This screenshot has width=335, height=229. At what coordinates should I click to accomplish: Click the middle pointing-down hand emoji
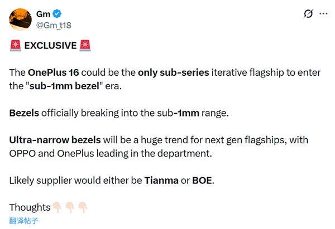[x=69, y=207]
